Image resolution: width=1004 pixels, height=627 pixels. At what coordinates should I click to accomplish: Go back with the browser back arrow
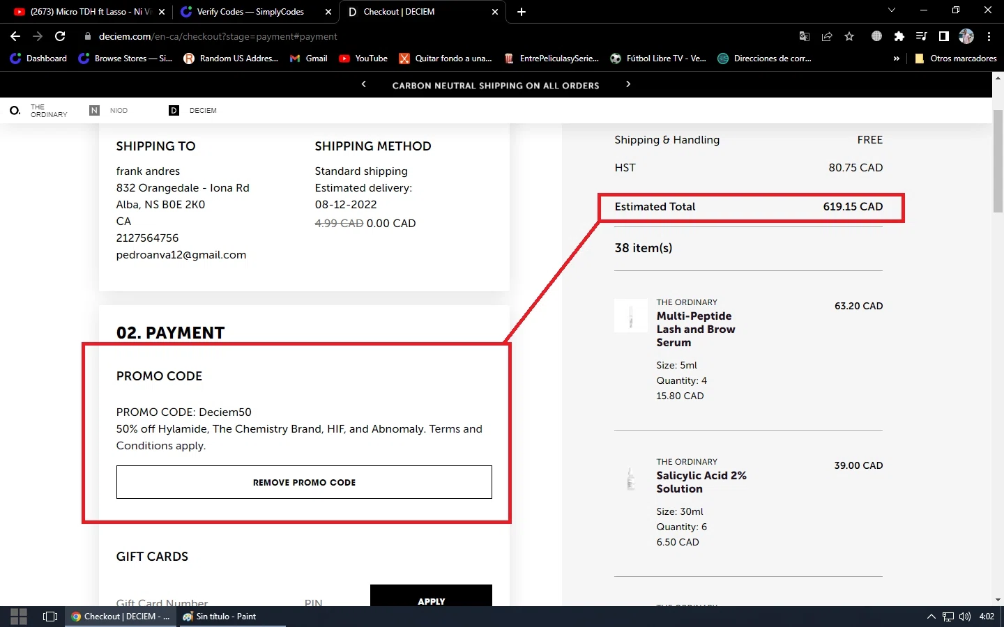tap(15, 36)
